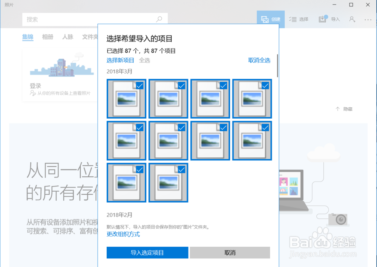Viewport: 377px width, 267px height.
Task: Switch to the 相册 tab
Action: (x=48, y=37)
